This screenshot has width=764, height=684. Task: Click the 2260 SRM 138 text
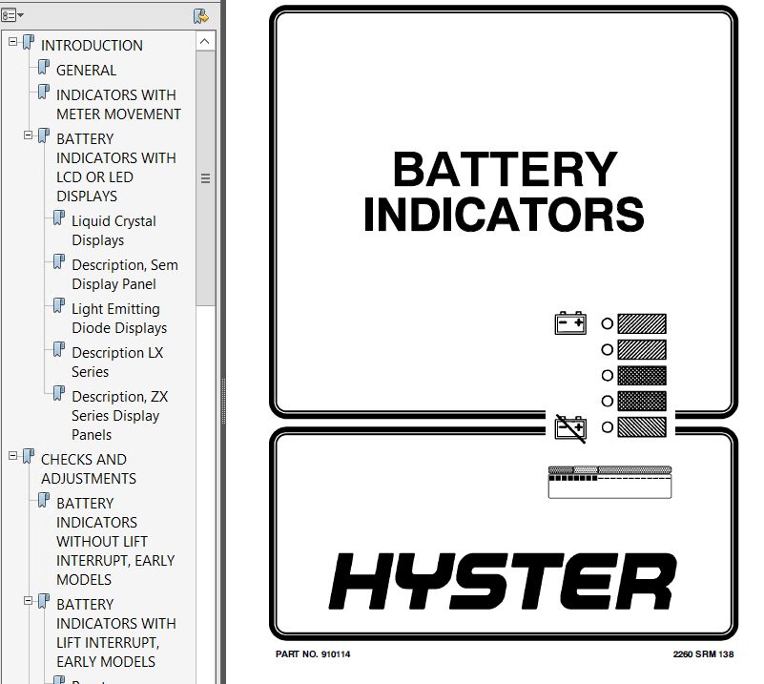pyautogui.click(x=703, y=654)
